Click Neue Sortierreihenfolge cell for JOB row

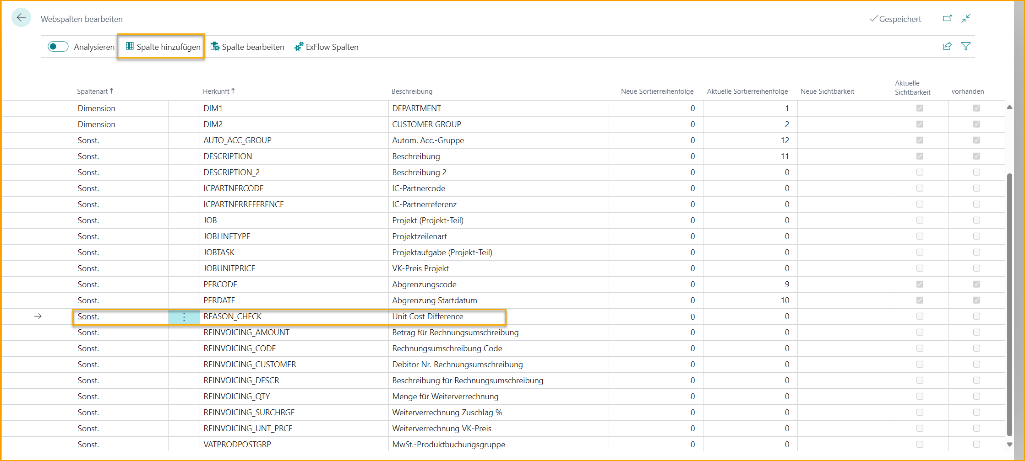pos(656,220)
